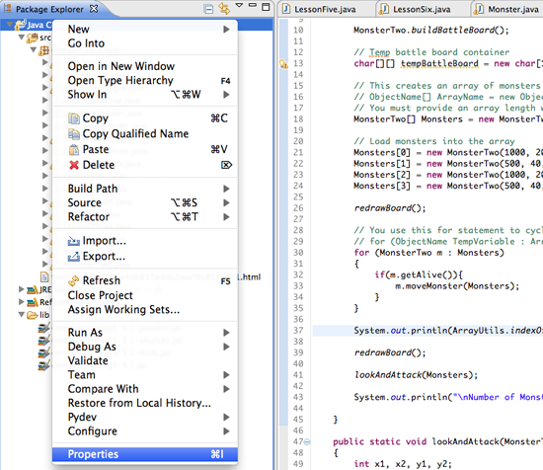Open the New submenu
This screenshot has width=543, height=470.
coord(145,29)
